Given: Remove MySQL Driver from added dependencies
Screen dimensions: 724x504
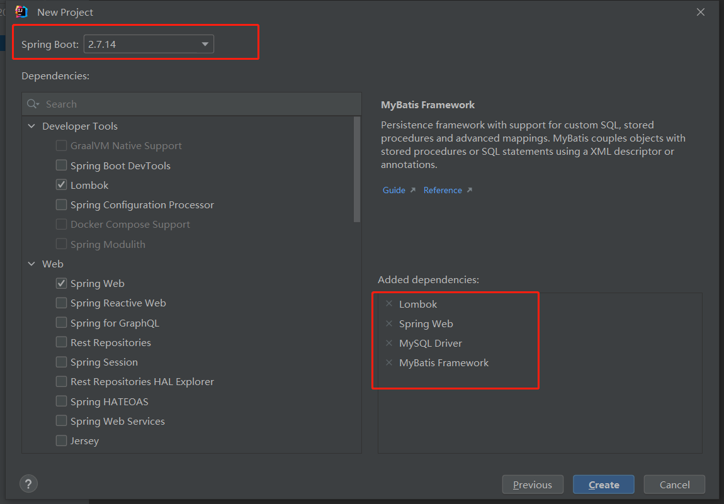Looking at the screenshot, I should 389,343.
